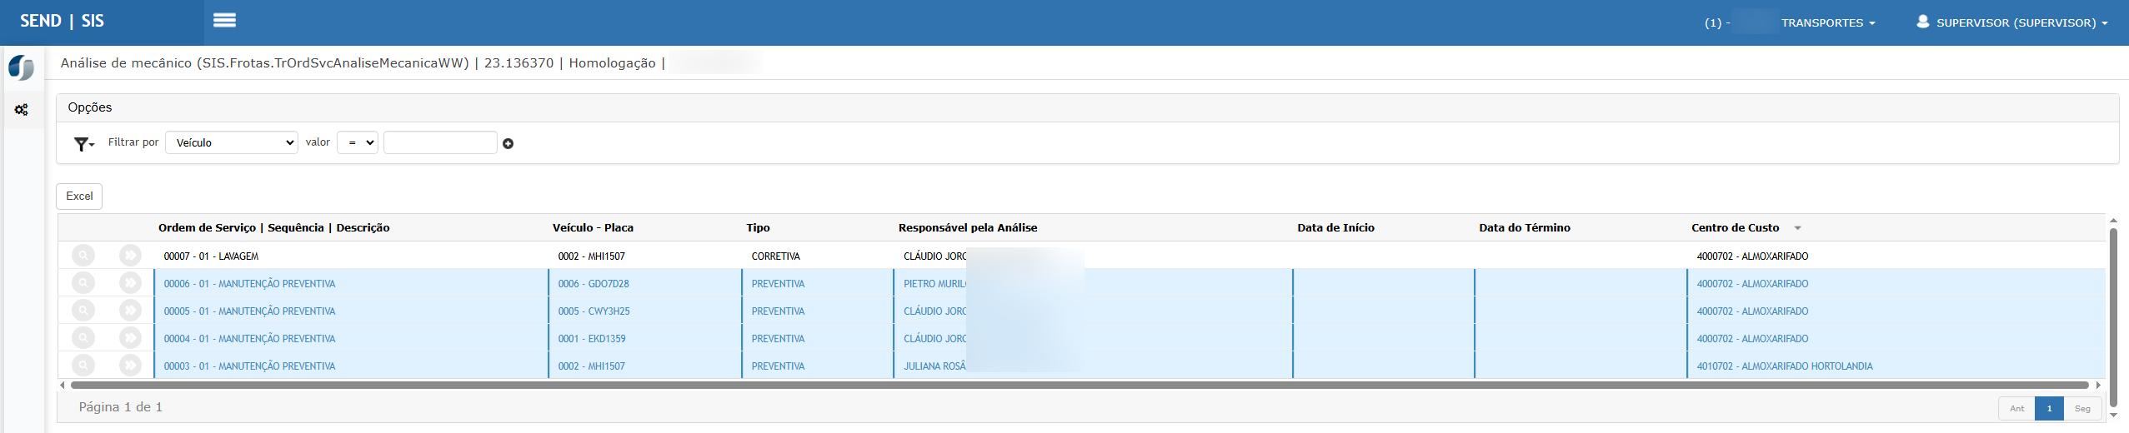Add filter with the plus circle icon
This screenshot has width=2129, height=433.
click(x=508, y=143)
